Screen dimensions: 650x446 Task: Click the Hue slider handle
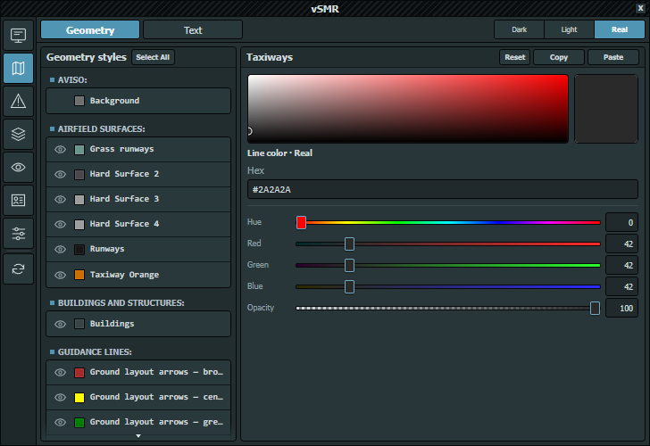pos(302,222)
